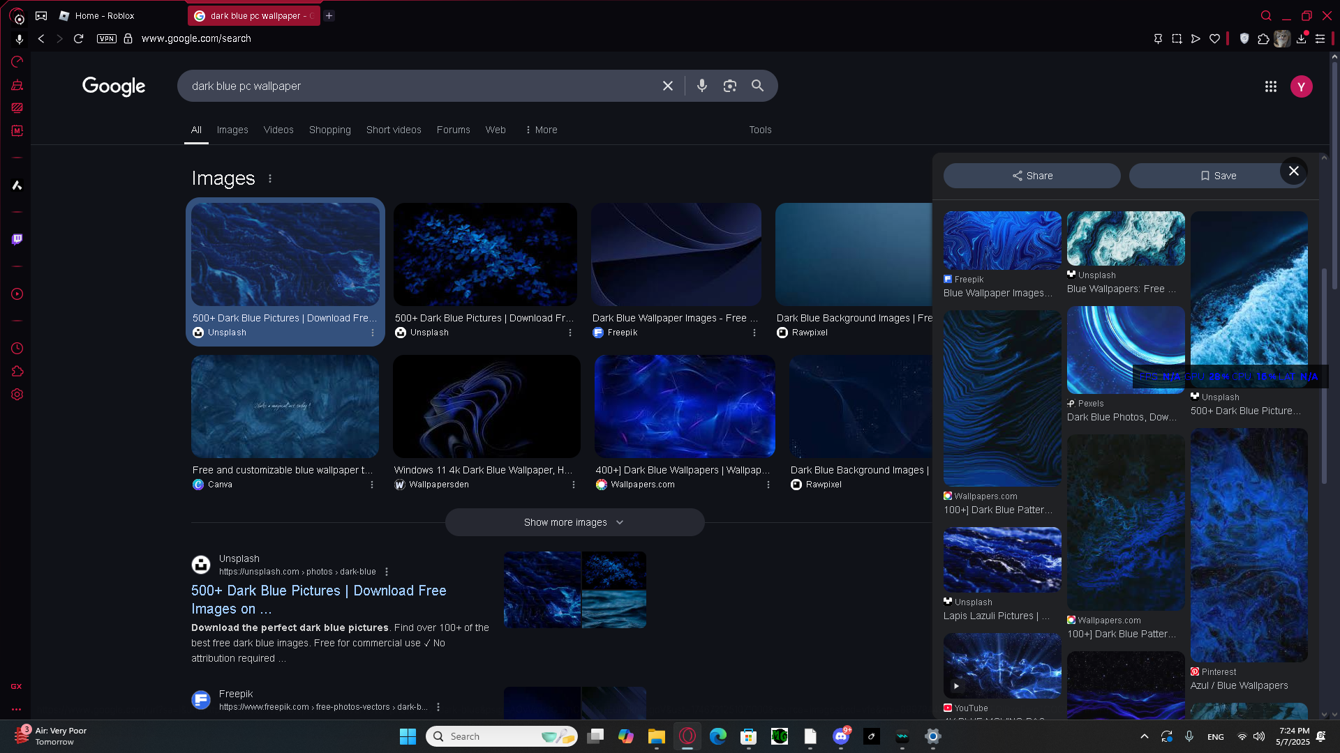
Task: Open search by image camera icon
Action: point(729,86)
